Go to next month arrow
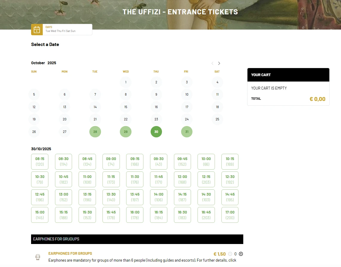Viewport: 341px width, 267px height. coord(219,63)
